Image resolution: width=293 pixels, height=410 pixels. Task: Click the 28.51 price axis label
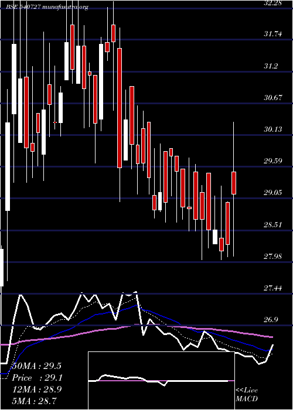(x=273, y=224)
